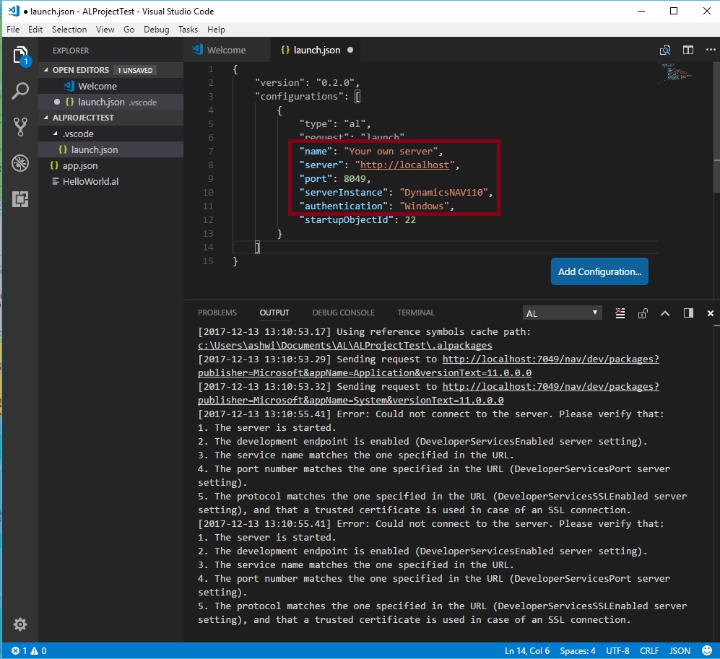Open the editor's More Actions ellipsis

(x=709, y=50)
